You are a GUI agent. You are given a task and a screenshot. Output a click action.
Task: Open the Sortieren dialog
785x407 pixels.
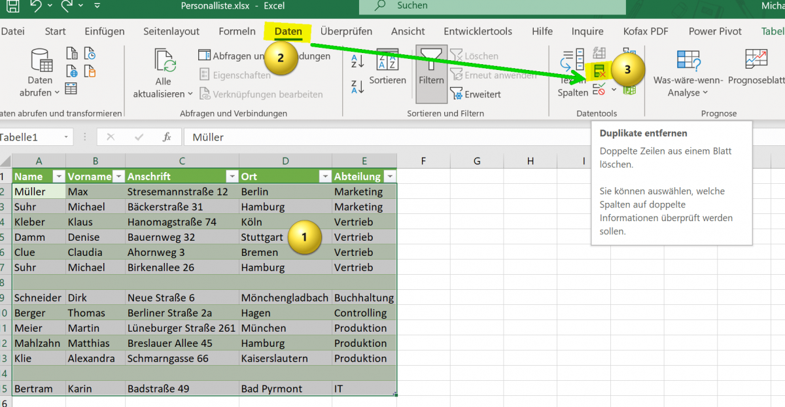point(387,67)
